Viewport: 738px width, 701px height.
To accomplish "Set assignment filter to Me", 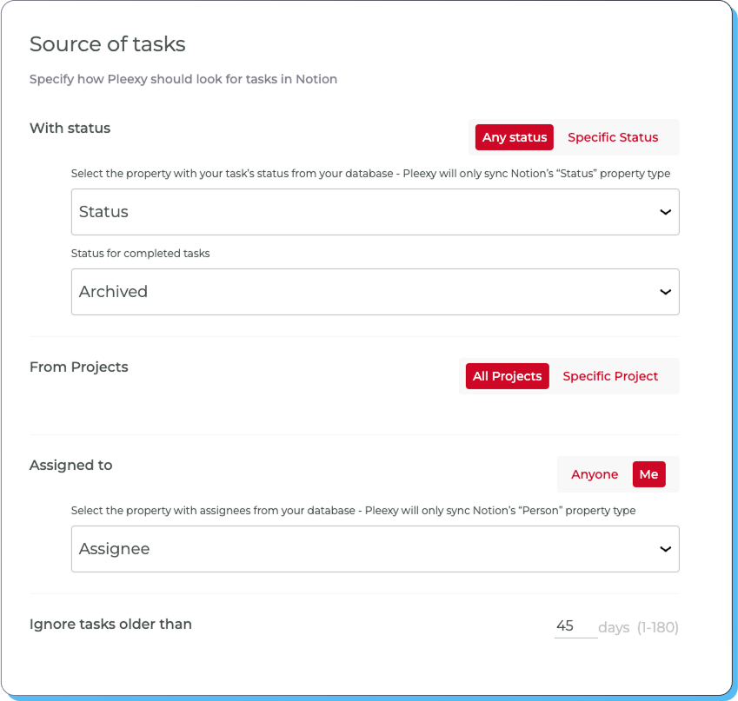I will tap(648, 474).
